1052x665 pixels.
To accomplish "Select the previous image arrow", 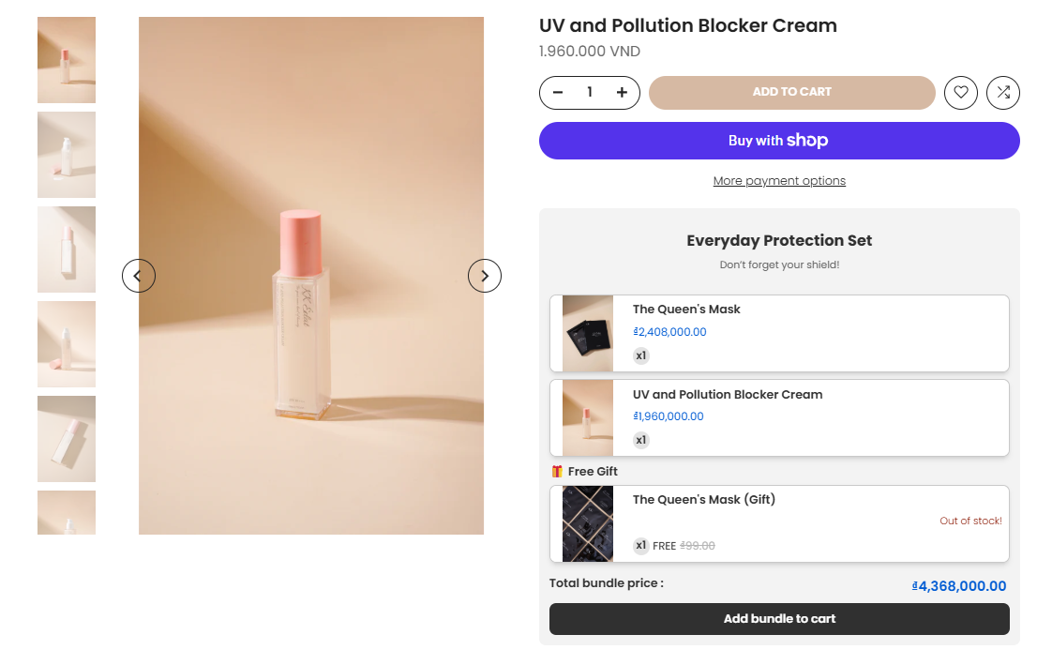I will click(139, 275).
